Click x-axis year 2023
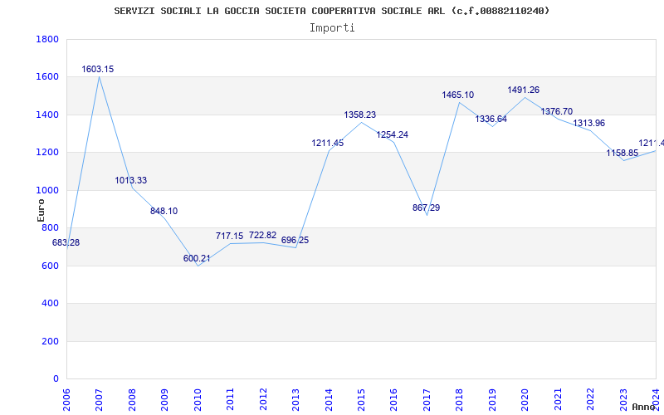The width and height of the screenshot is (664, 415). [x=623, y=399]
